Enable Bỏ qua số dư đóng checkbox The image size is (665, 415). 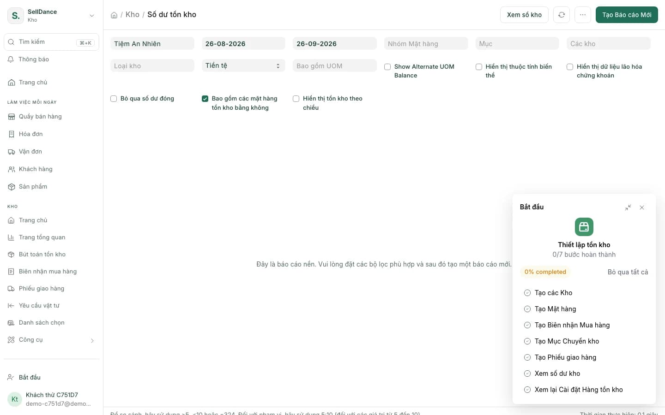point(114,99)
